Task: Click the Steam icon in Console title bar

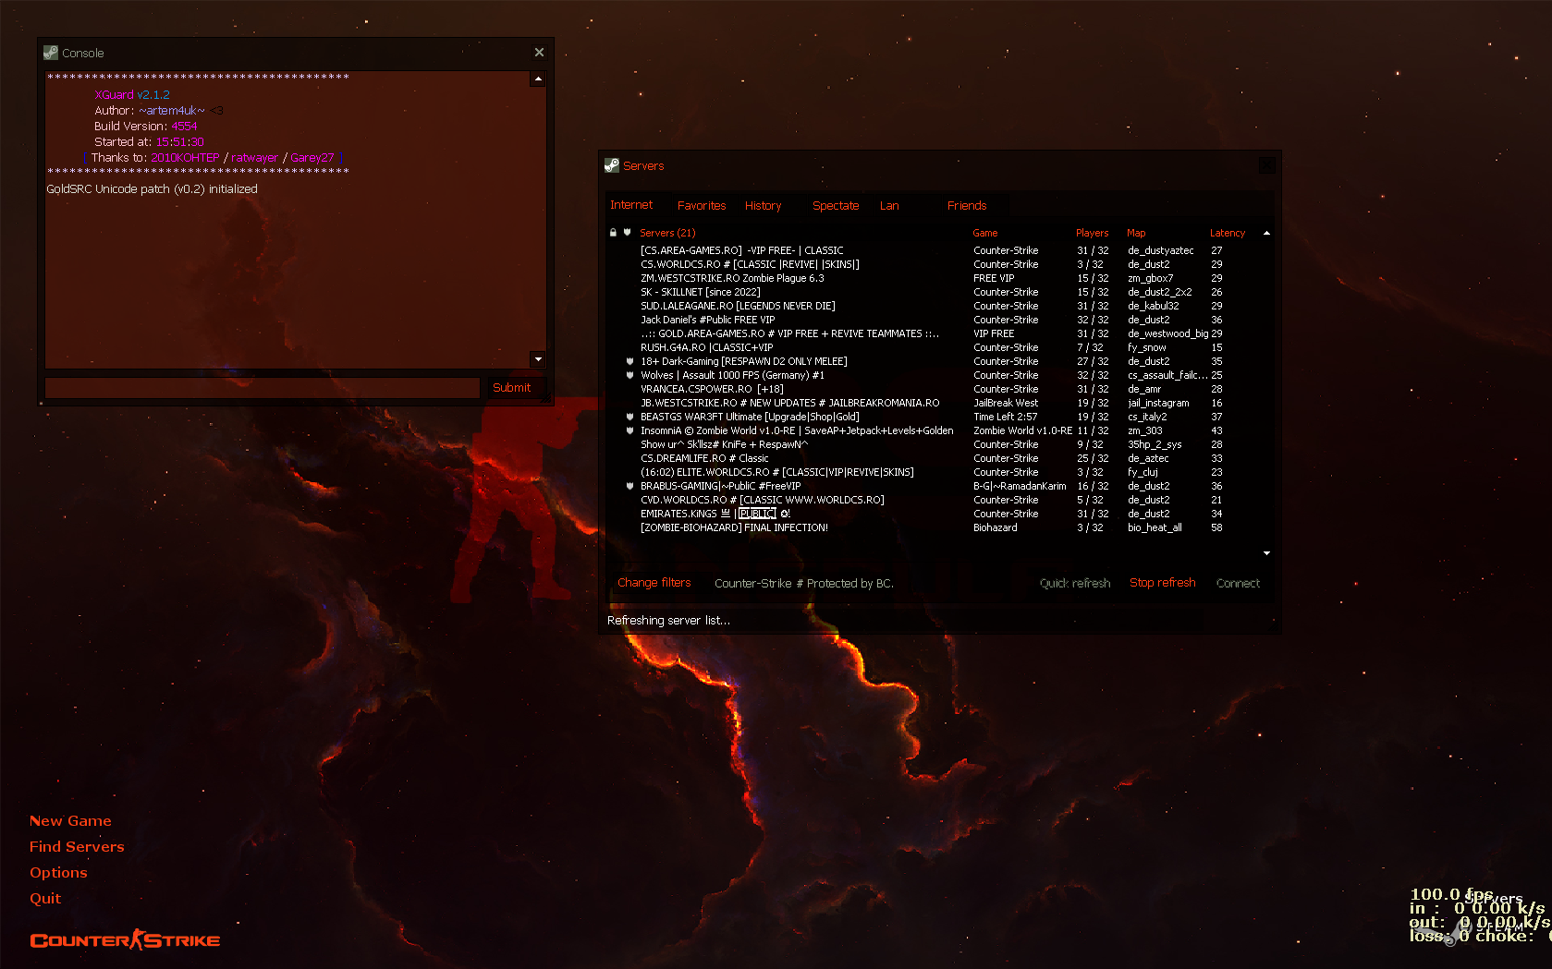Action: click(51, 53)
